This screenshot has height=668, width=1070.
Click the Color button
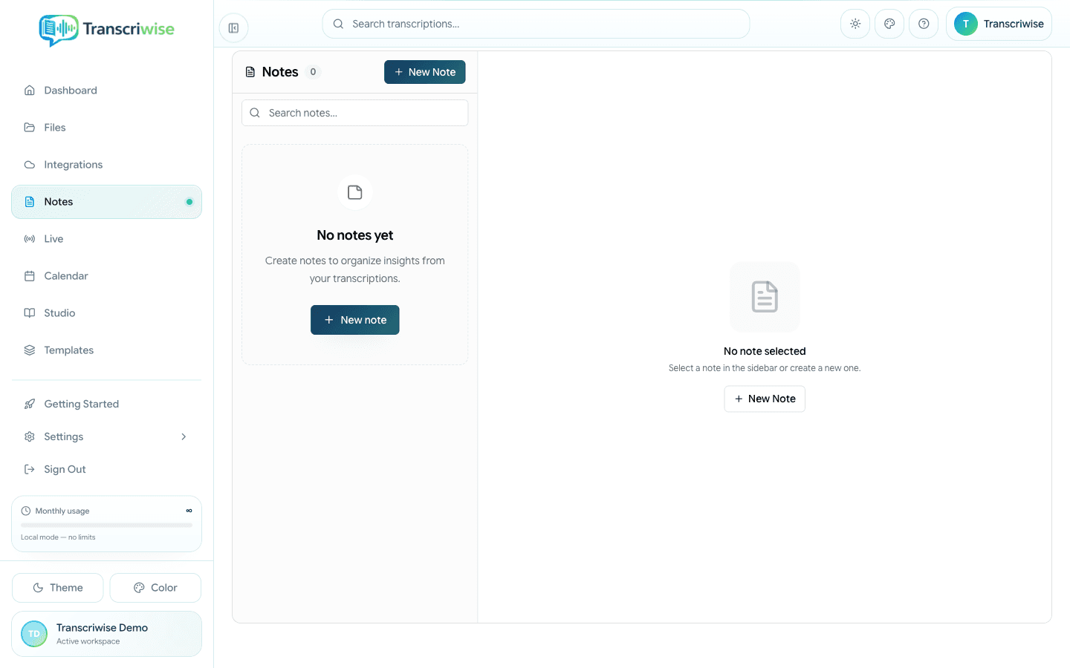155,588
